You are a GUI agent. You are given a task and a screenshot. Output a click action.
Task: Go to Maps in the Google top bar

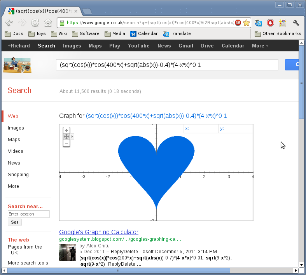click(x=95, y=46)
